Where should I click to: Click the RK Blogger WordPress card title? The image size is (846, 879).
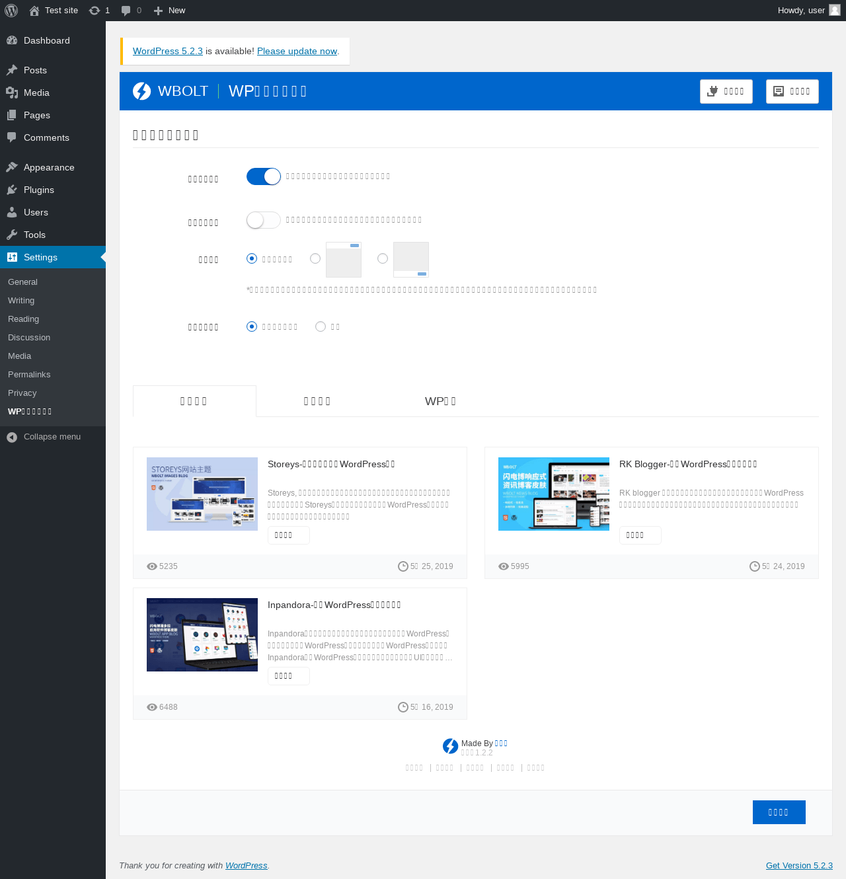688,465
